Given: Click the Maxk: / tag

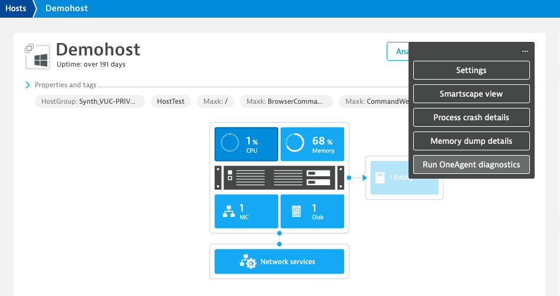Looking at the screenshot, I should click(x=215, y=101).
